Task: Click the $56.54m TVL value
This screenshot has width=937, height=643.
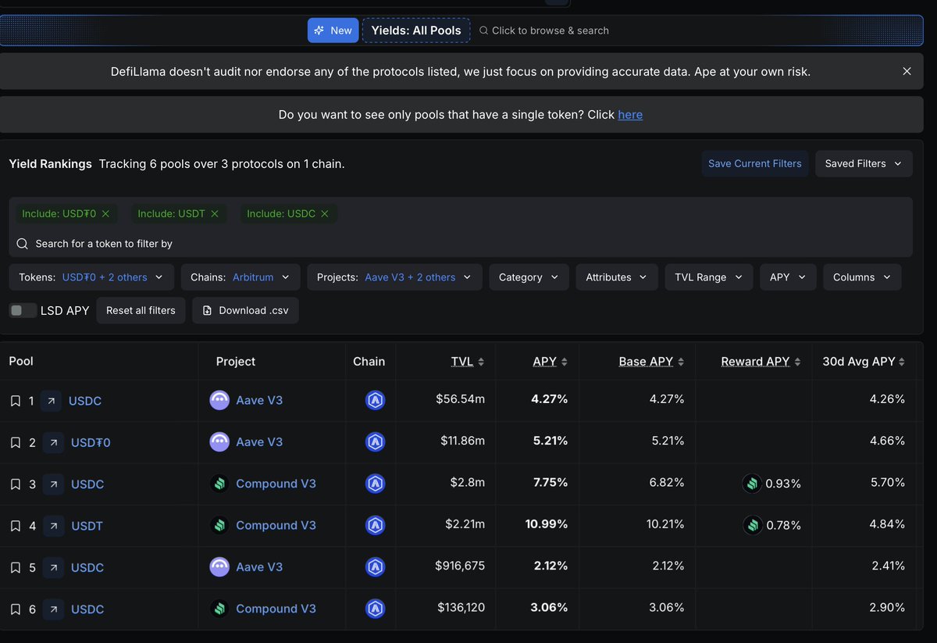Action: pos(460,399)
